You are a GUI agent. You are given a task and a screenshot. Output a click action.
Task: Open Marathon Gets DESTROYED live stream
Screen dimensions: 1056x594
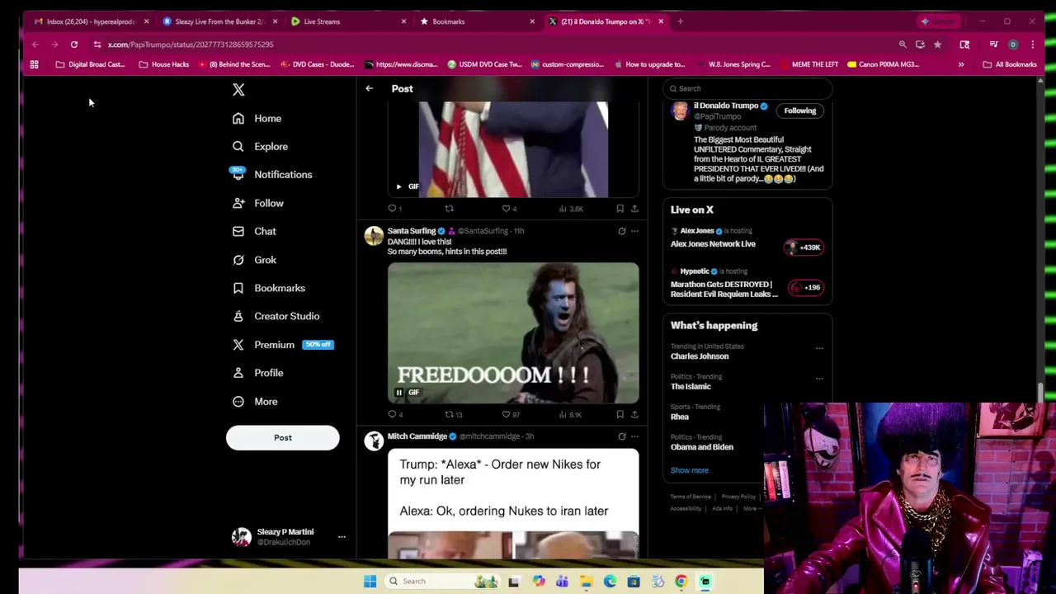tap(724, 289)
